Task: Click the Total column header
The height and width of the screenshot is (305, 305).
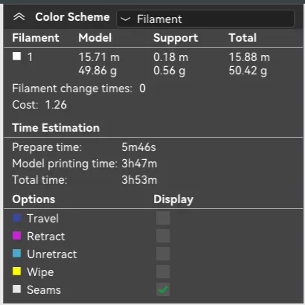Action: click(243, 38)
